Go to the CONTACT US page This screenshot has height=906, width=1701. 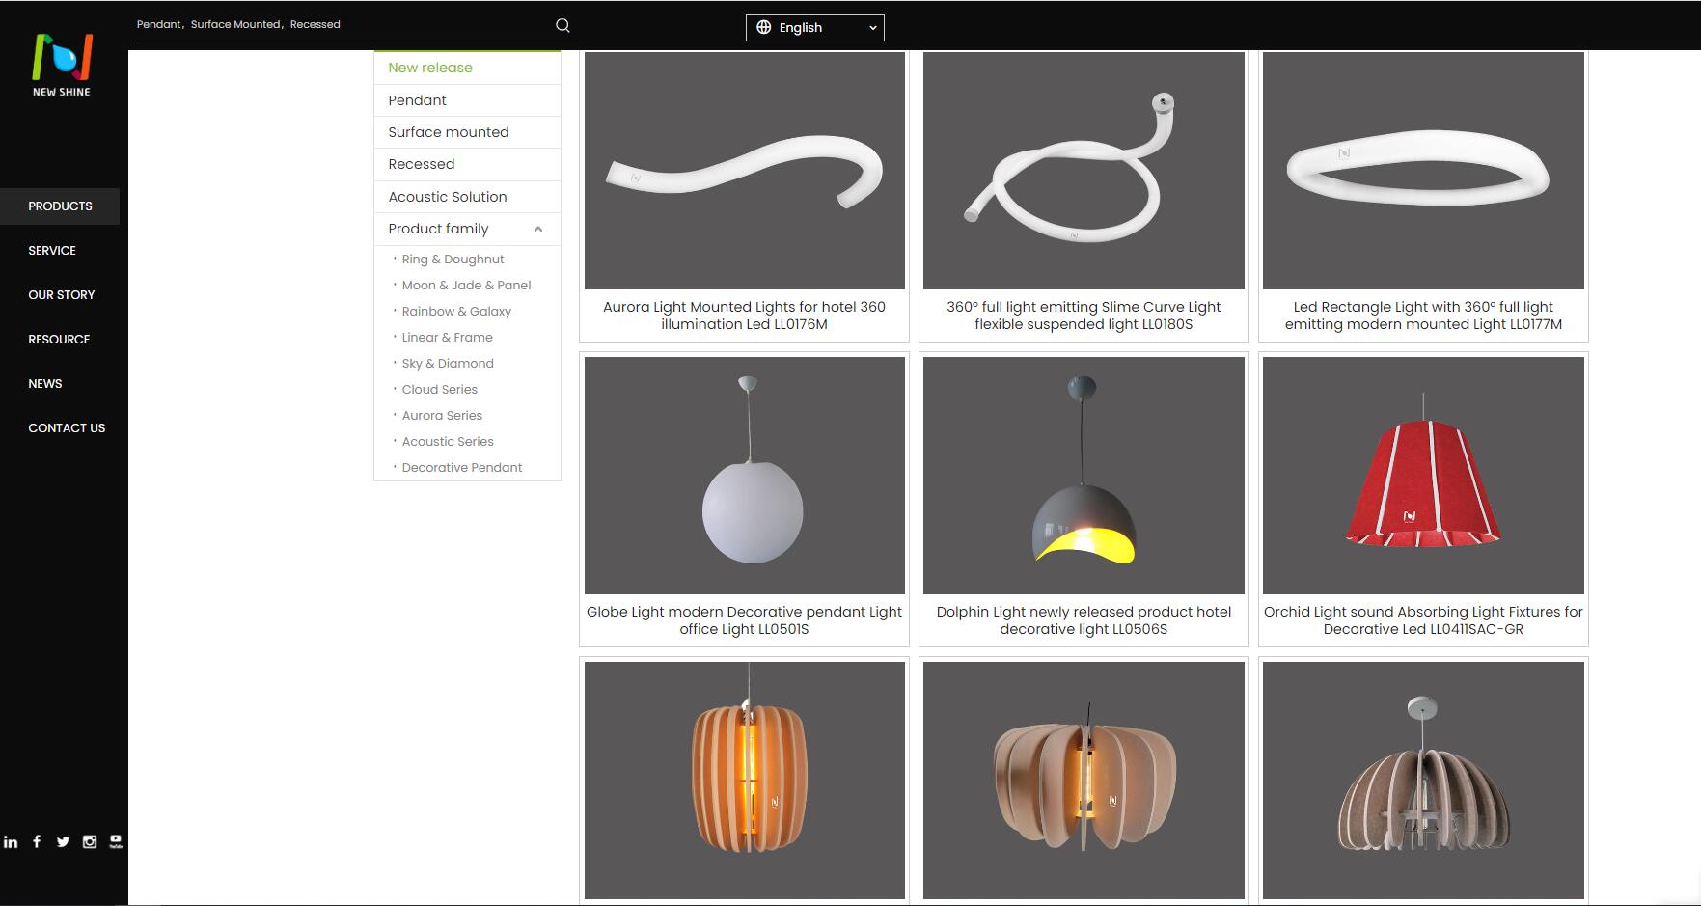67,428
